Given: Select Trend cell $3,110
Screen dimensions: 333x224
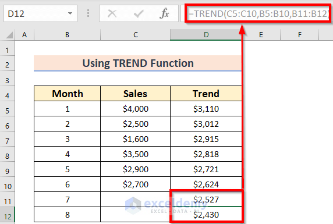Looking at the screenshot, I should [x=206, y=109].
